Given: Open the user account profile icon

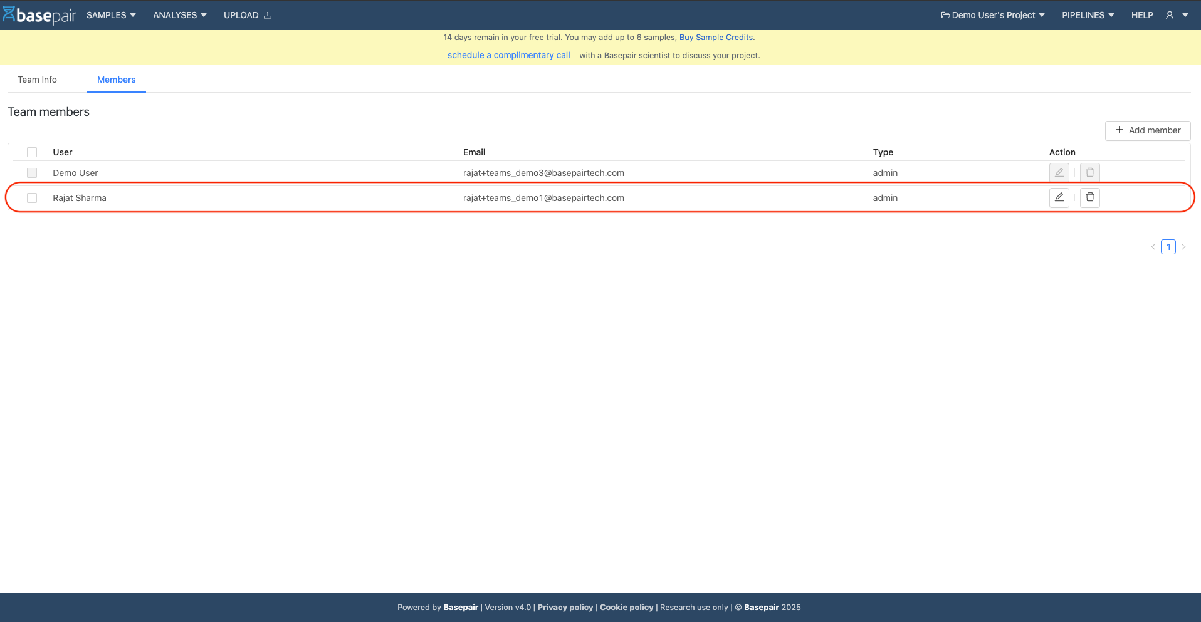Looking at the screenshot, I should point(1170,15).
